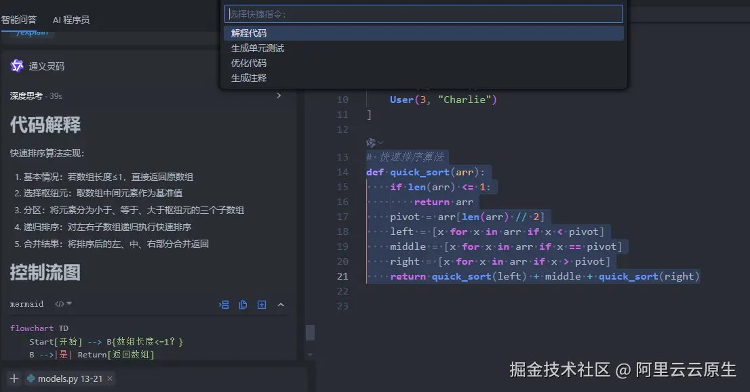Click the closing bracket on line 11
This screenshot has width=750, height=392.
pyautogui.click(x=369, y=114)
